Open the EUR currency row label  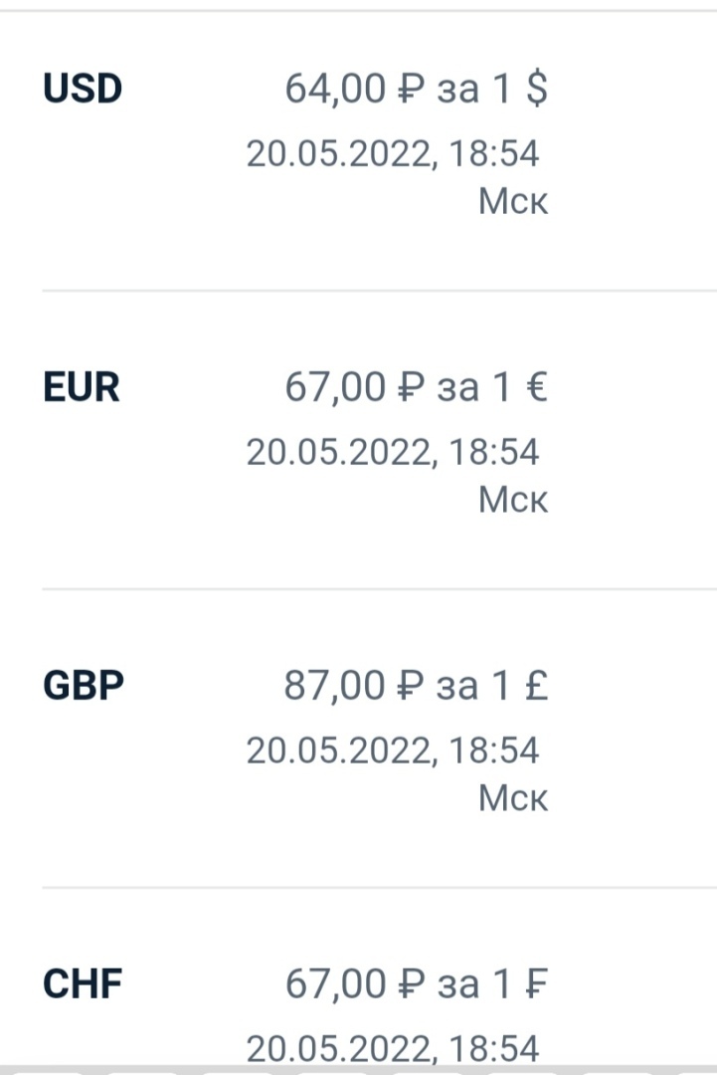coord(82,387)
